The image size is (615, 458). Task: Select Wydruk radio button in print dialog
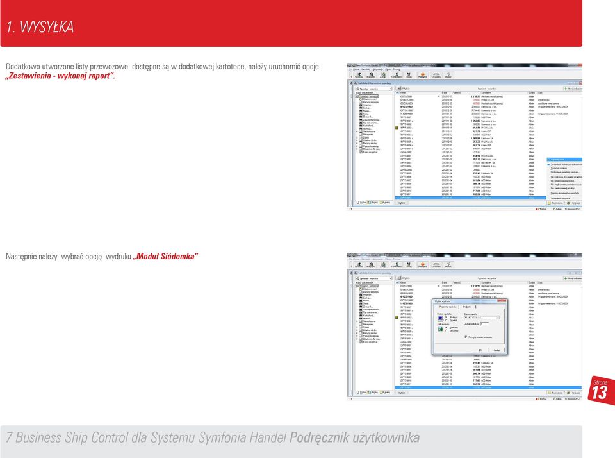(447, 320)
